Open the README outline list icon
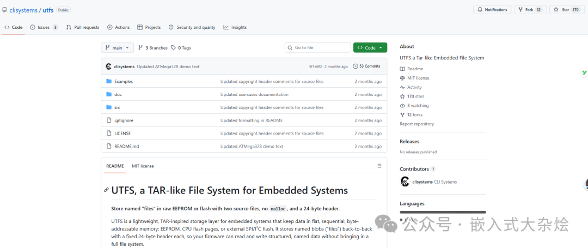Image resolution: width=588 pixels, height=248 pixels. (379, 166)
